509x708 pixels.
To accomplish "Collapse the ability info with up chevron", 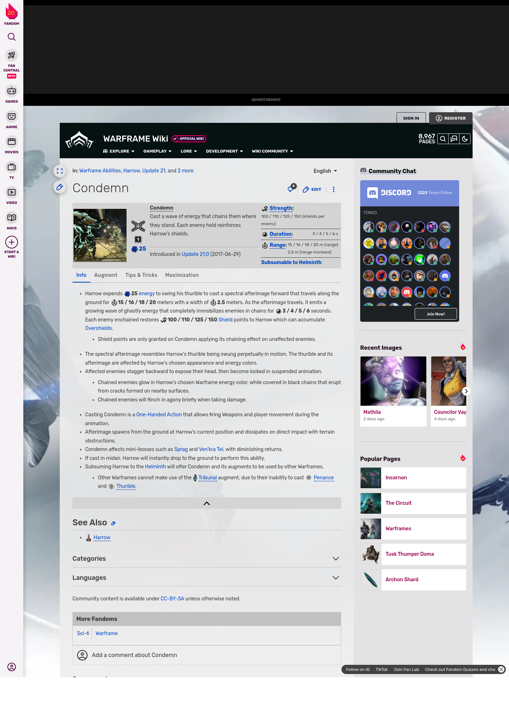I will pos(207,503).
